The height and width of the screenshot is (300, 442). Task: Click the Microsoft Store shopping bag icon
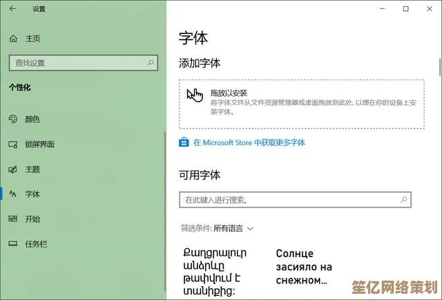click(x=184, y=142)
